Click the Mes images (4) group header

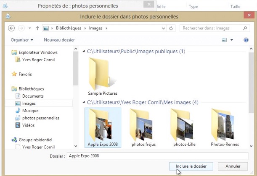click(143, 102)
